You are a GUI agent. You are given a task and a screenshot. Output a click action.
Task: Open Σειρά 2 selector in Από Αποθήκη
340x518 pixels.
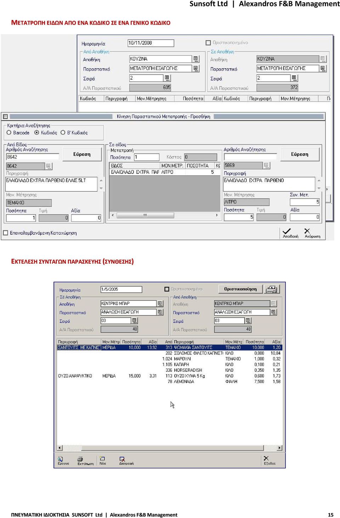[x=167, y=78]
